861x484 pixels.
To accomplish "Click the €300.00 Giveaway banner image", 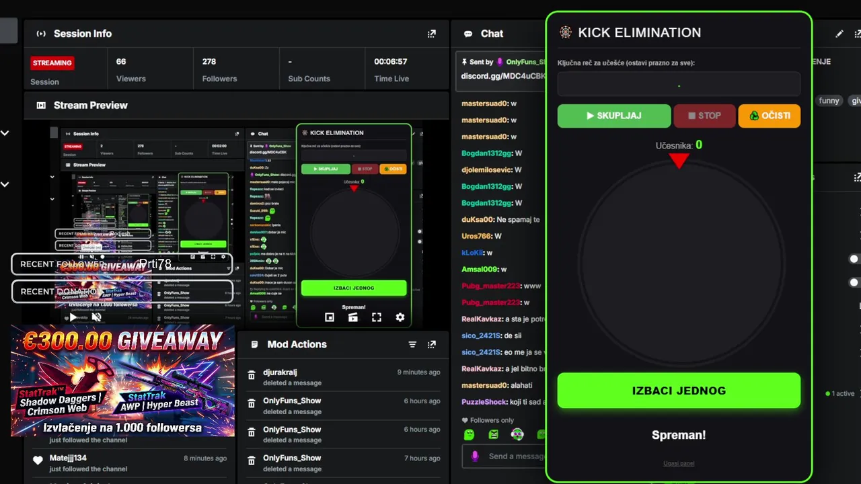I will click(123, 380).
